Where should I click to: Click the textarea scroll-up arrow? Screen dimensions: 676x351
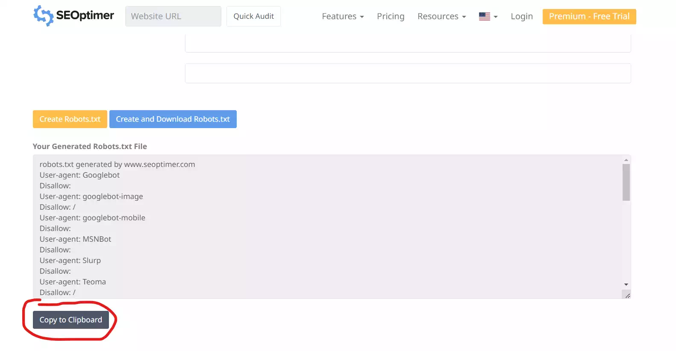(626, 160)
